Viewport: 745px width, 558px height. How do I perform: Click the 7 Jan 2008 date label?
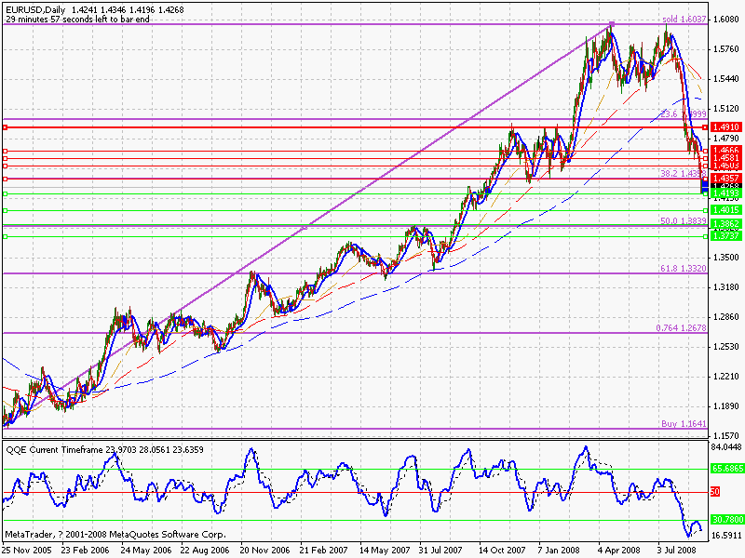click(x=559, y=551)
